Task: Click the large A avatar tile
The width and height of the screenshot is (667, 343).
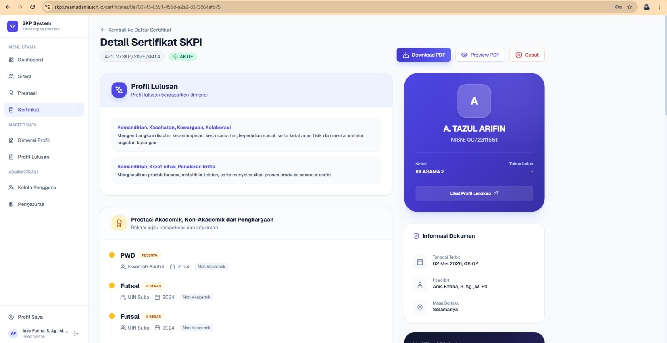Action: 474,101
